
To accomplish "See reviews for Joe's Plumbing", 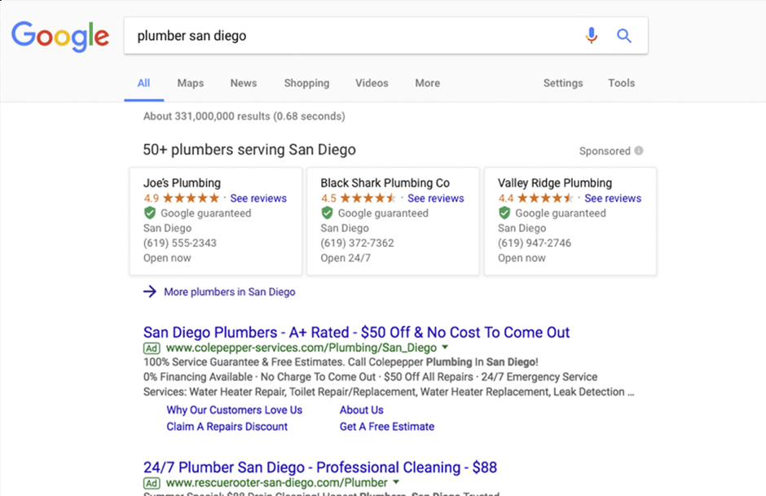I will click(258, 198).
